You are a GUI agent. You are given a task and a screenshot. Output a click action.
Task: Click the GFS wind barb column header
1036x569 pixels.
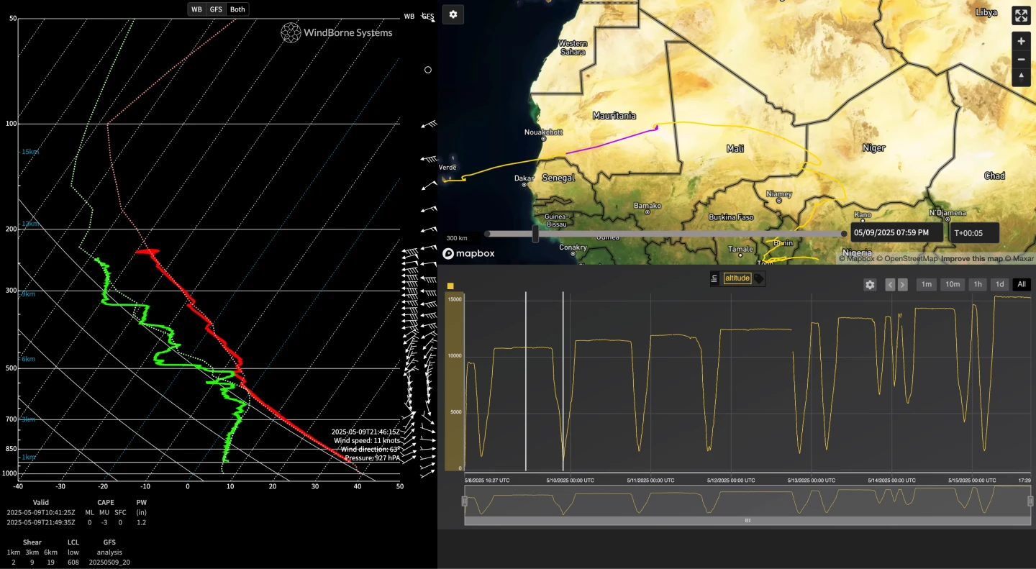point(428,16)
